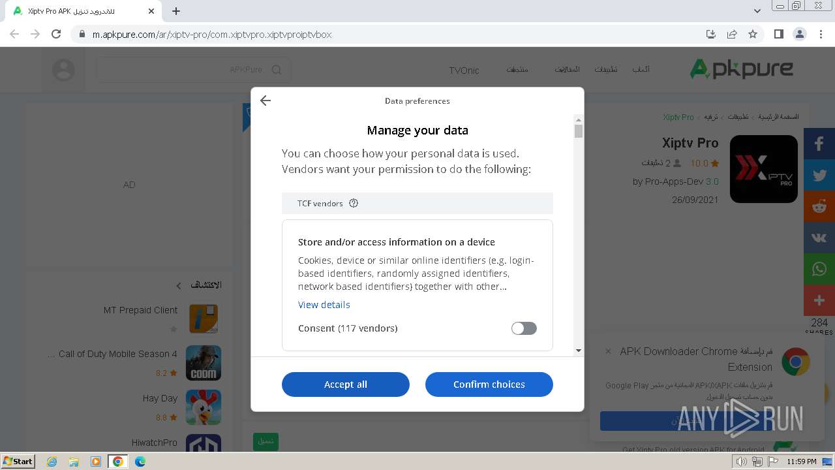835x470 pixels.
Task: Click the install app icon in address bar
Action: [x=711, y=34]
